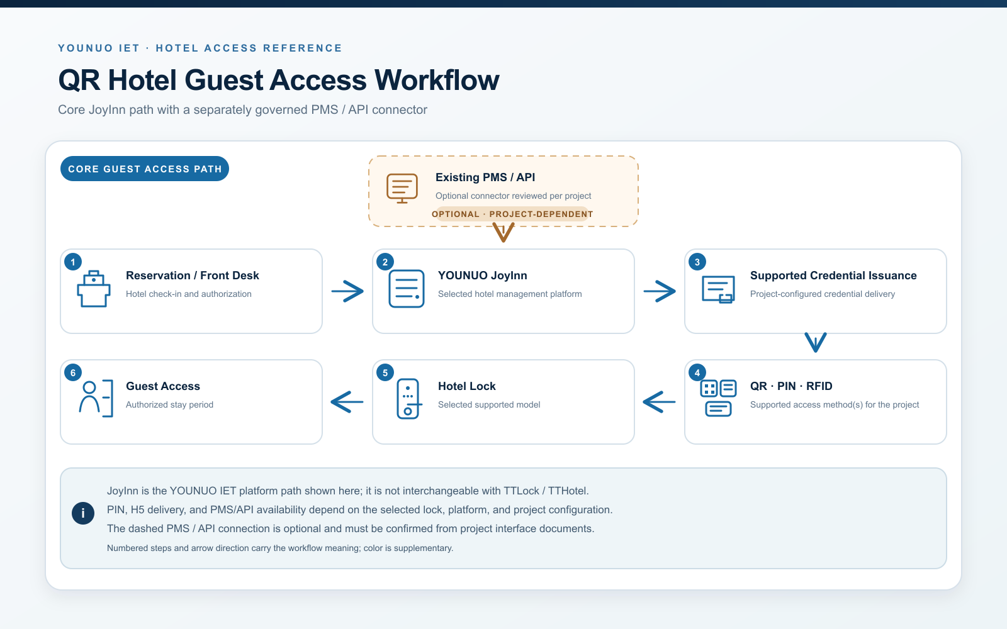The image size is (1007, 629).
Task: Click the arrow from JoyInn to Credential Issuance
Action: coord(660,291)
